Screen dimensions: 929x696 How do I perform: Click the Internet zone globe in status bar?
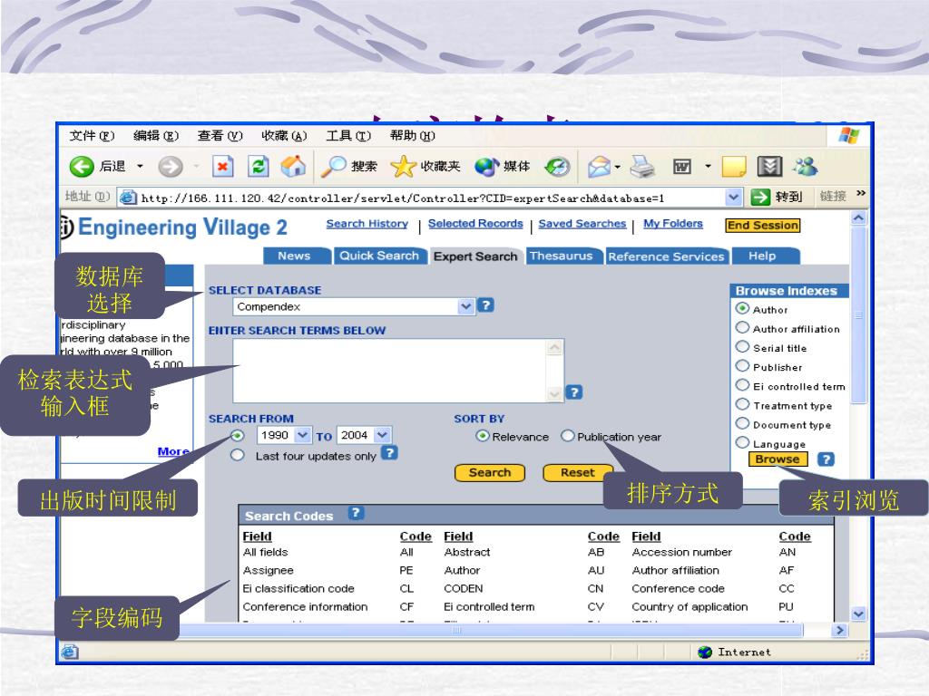click(705, 652)
